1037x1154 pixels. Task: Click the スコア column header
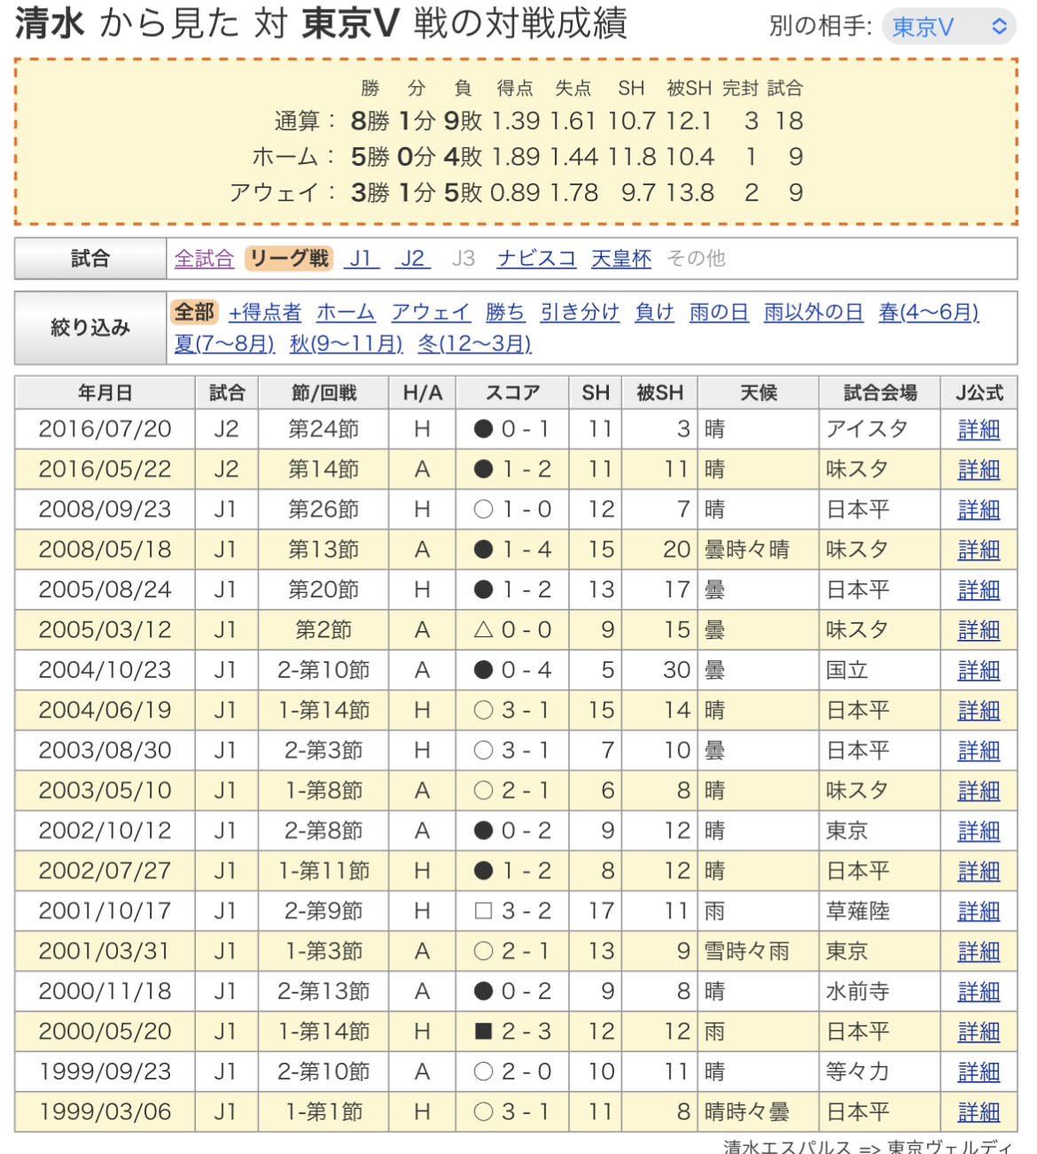point(513,393)
